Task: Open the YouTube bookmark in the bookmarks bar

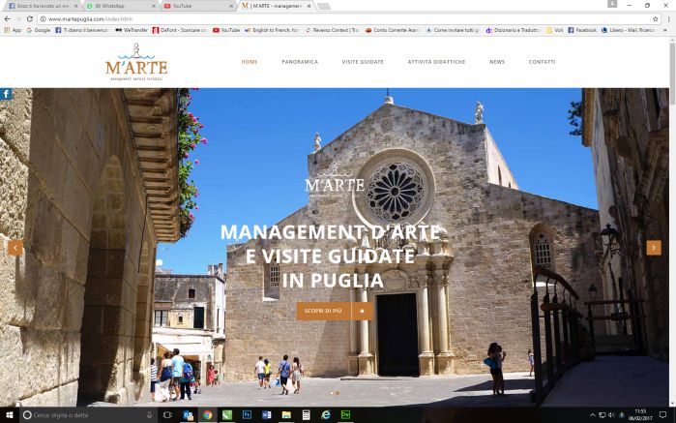Action: click(226, 30)
